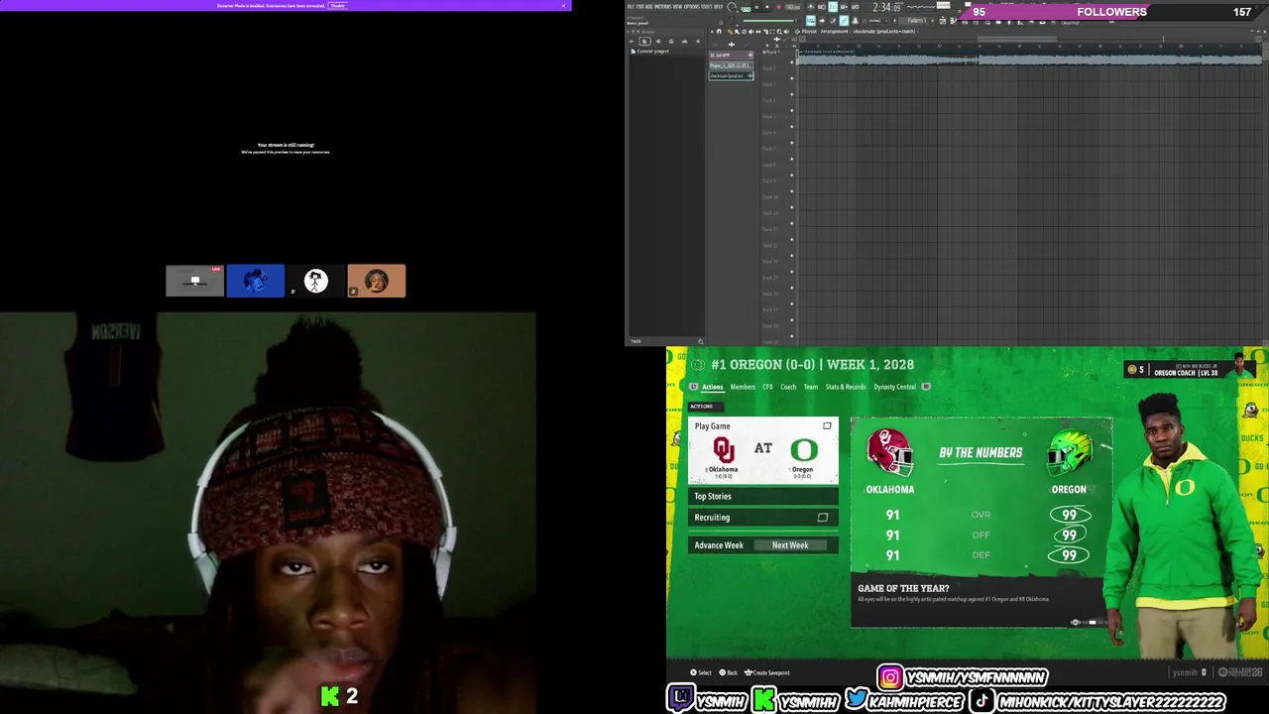Click the FL Studio stop button

[x=767, y=7]
